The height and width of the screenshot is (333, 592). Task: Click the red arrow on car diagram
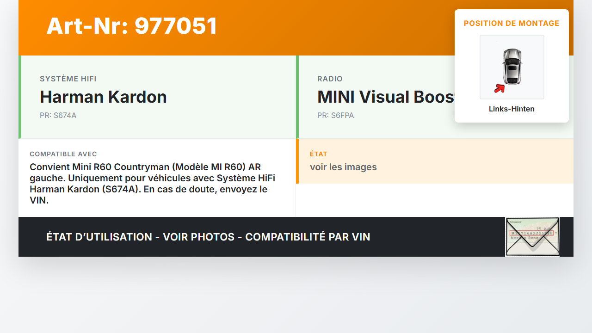pos(499,88)
